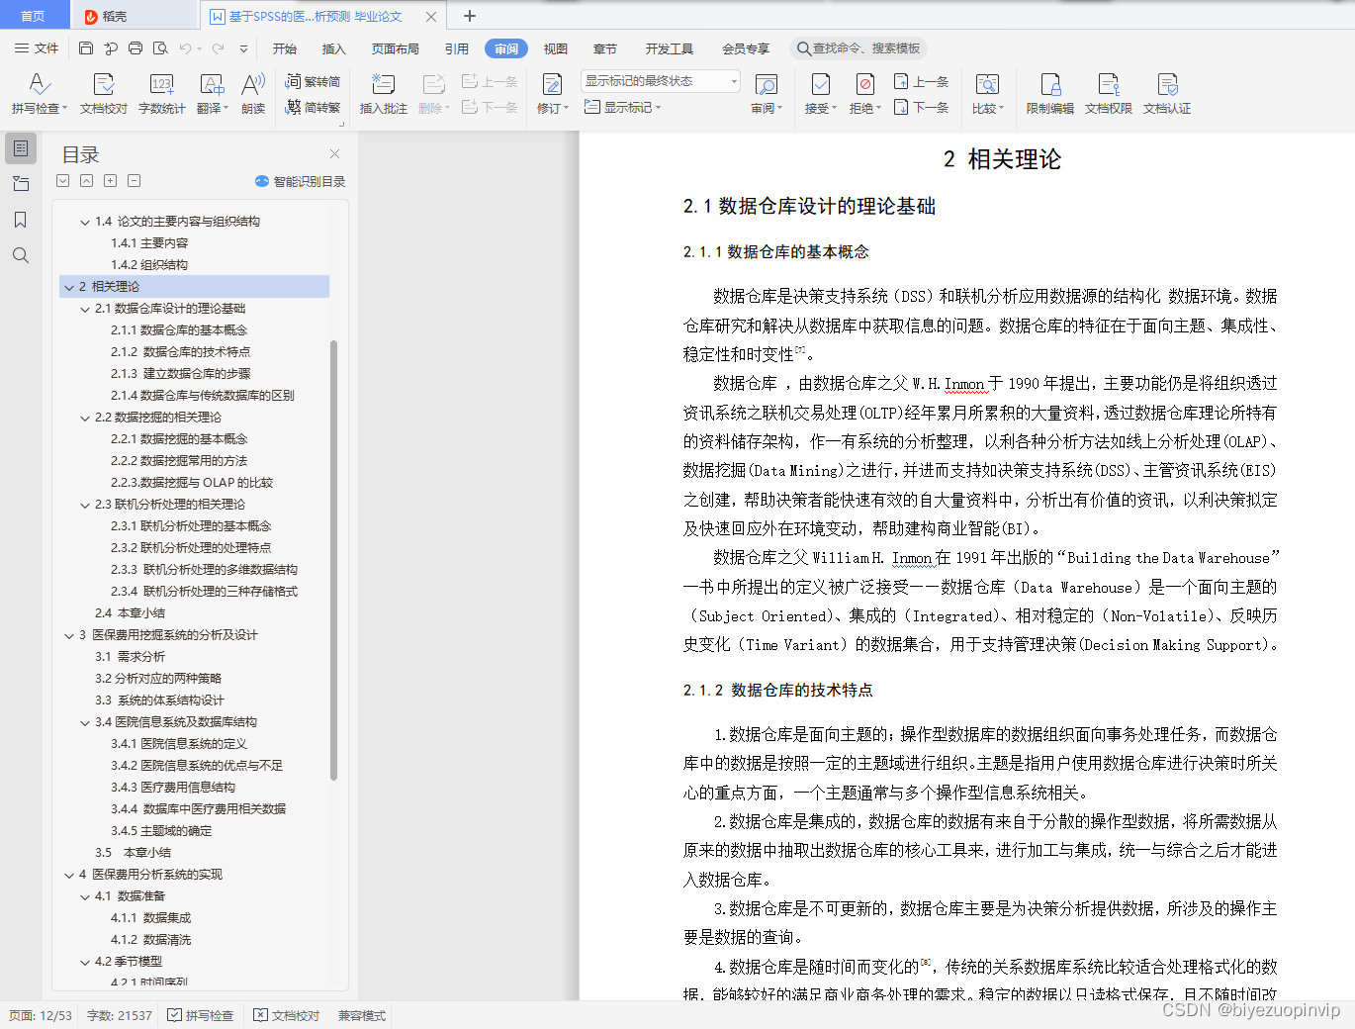Click the 查找命令、搜索模板 search field
1355x1029 pixels.
point(859,48)
